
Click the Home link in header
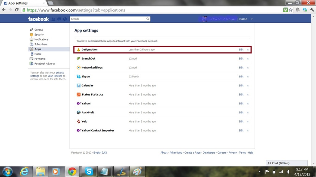(243, 19)
